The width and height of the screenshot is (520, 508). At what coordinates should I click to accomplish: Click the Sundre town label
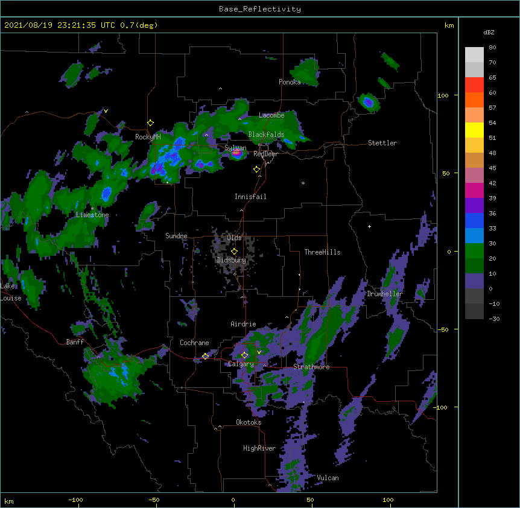[176, 236]
